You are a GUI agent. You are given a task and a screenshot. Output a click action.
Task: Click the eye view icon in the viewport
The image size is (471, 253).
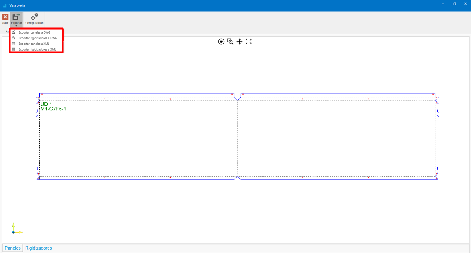[221, 42]
